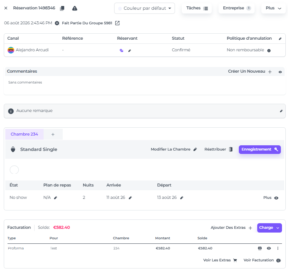This screenshot has height=270, width=288.
Task: Select the Chambre 234 tab
Action: coord(24,134)
